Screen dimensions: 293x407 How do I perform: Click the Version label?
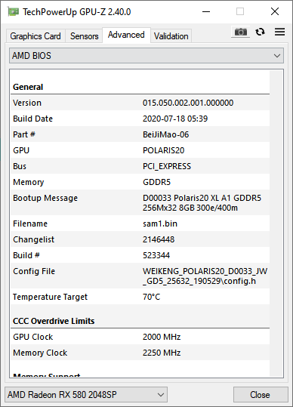(x=27, y=103)
